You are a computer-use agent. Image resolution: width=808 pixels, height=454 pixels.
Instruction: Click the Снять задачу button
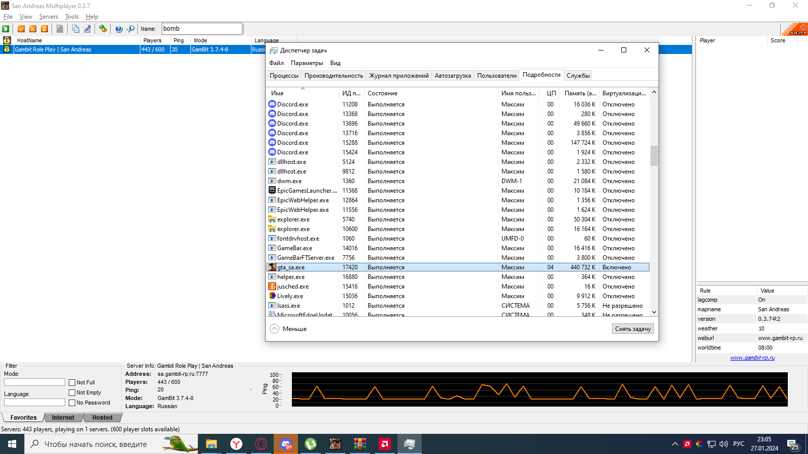pyautogui.click(x=633, y=329)
